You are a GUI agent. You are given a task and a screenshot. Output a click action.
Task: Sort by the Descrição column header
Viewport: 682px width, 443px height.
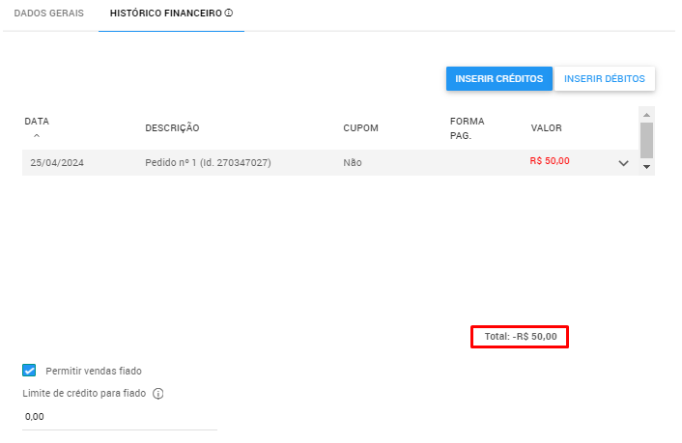[x=172, y=128]
